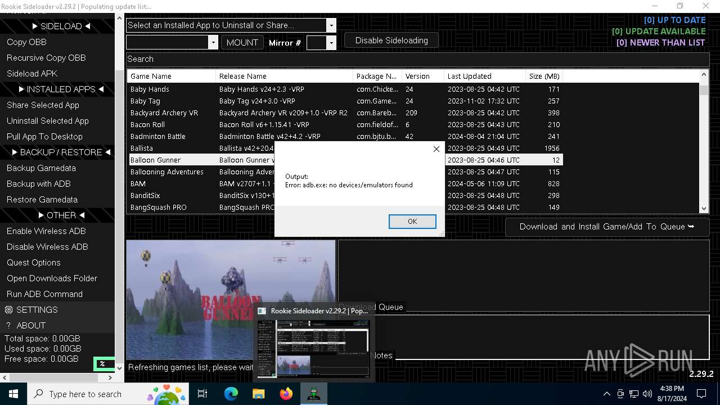Collapse the BACKUP / RESTORE section header

click(61, 152)
